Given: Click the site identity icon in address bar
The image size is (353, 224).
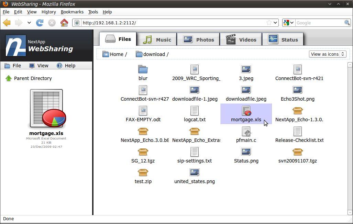Looking at the screenshot, I should pos(77,23).
